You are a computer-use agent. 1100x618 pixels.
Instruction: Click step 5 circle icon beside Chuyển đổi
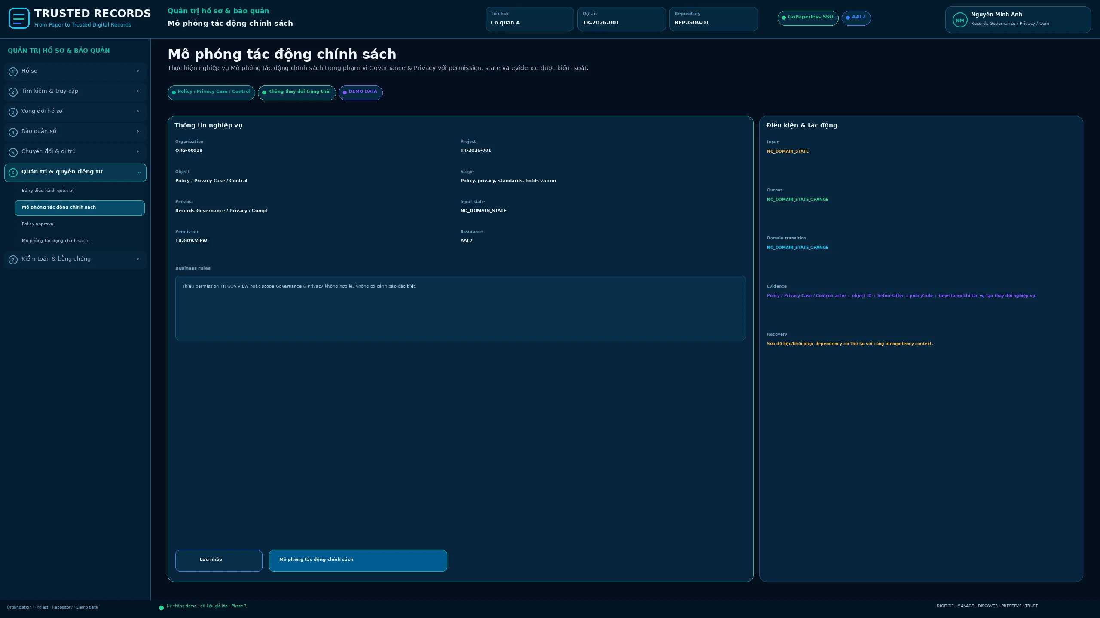tap(13, 152)
